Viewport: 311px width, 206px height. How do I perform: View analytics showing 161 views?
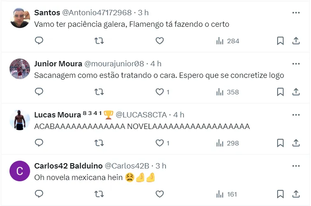[x=227, y=194]
